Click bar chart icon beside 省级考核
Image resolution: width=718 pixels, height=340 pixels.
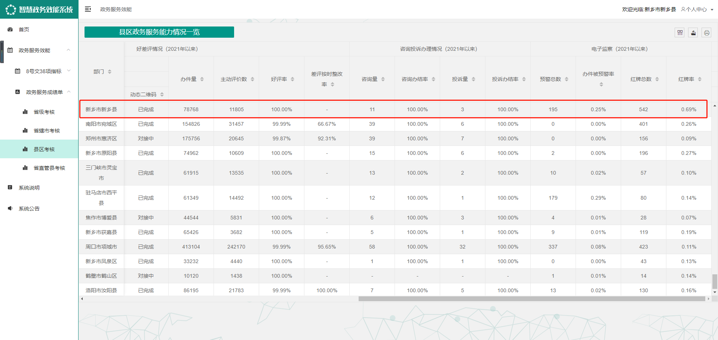coord(25,112)
